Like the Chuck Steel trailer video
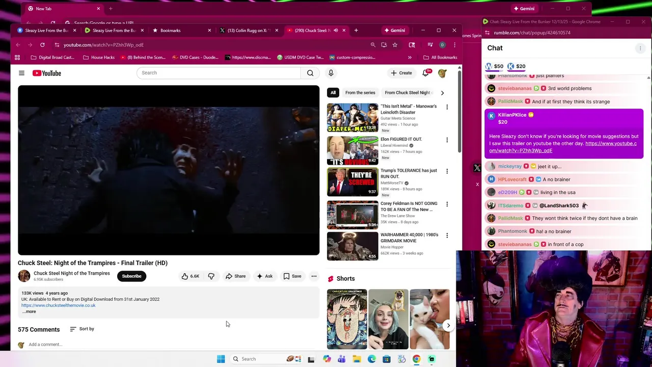Image resolution: width=652 pixels, height=367 pixels. tap(190, 276)
